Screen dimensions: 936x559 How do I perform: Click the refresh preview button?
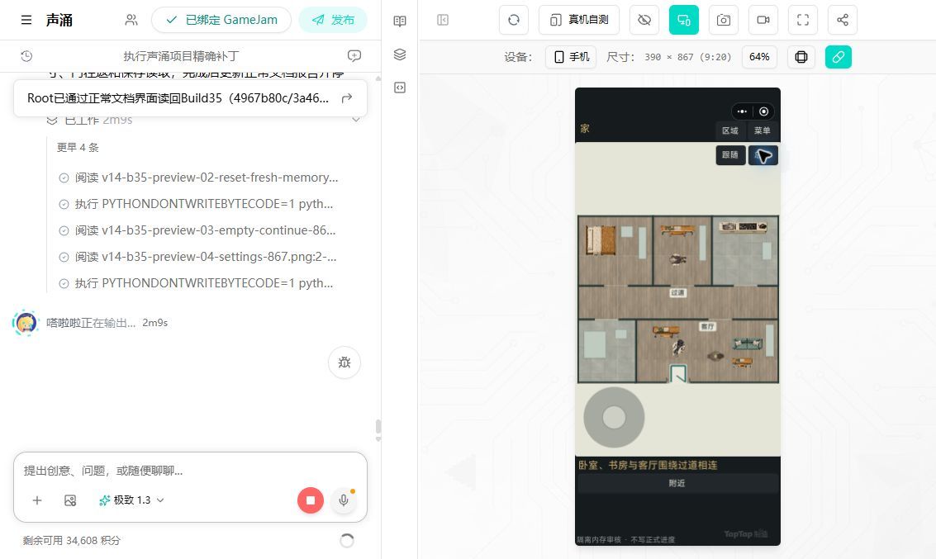[x=514, y=20]
